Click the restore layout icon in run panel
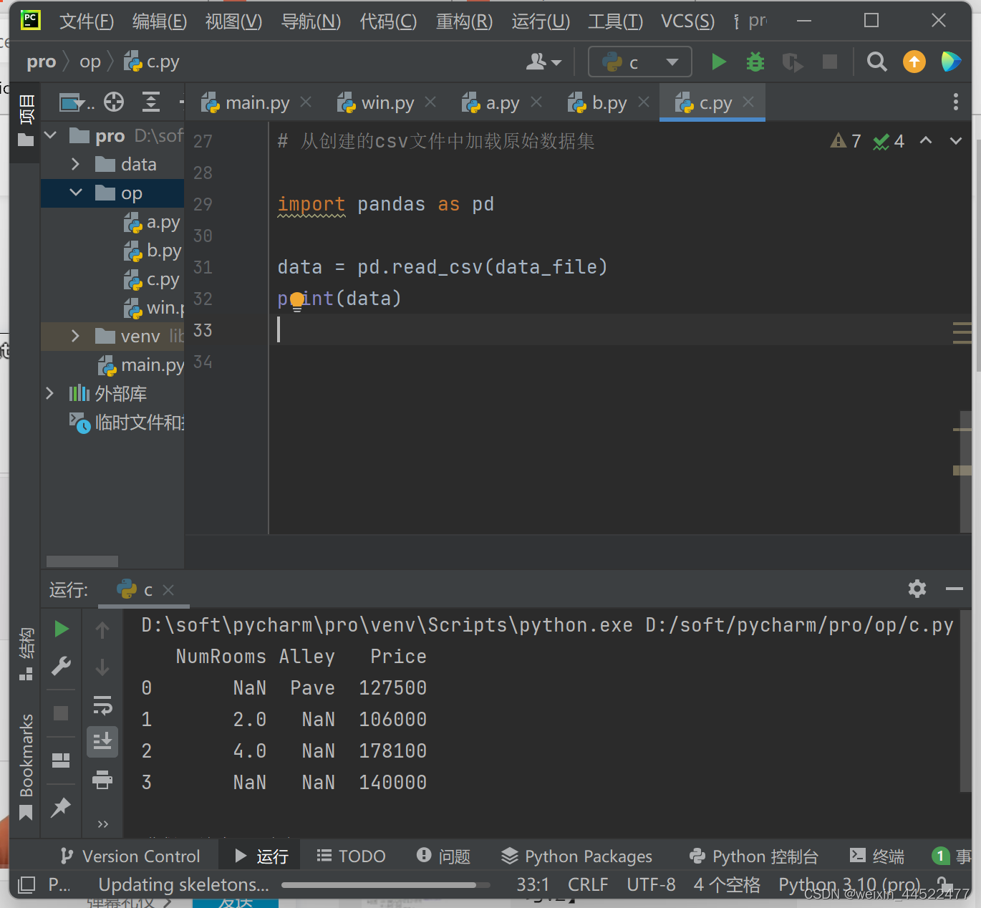The width and height of the screenshot is (981, 908). [61, 760]
